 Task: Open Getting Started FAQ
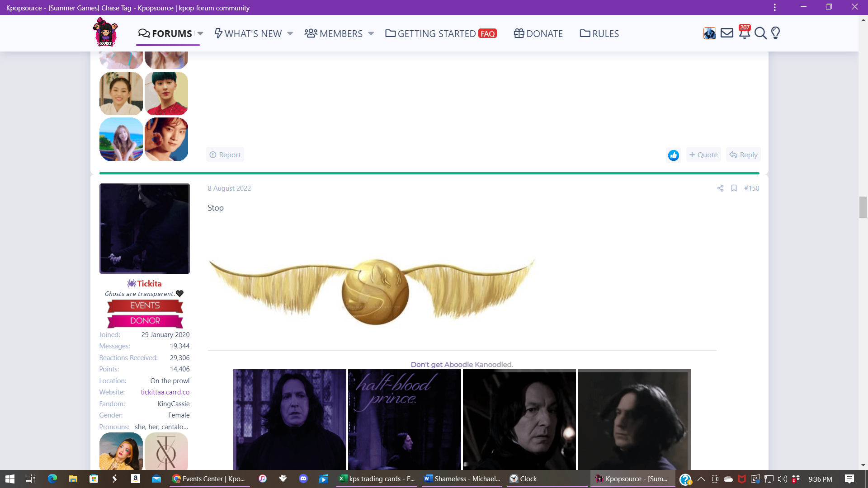(x=441, y=33)
